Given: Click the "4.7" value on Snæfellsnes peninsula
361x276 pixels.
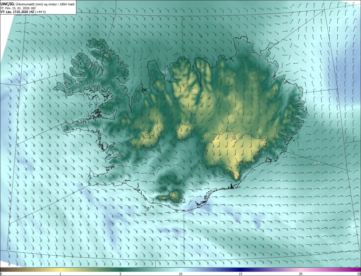Looking at the screenshot, I should pyautogui.click(x=67, y=129).
